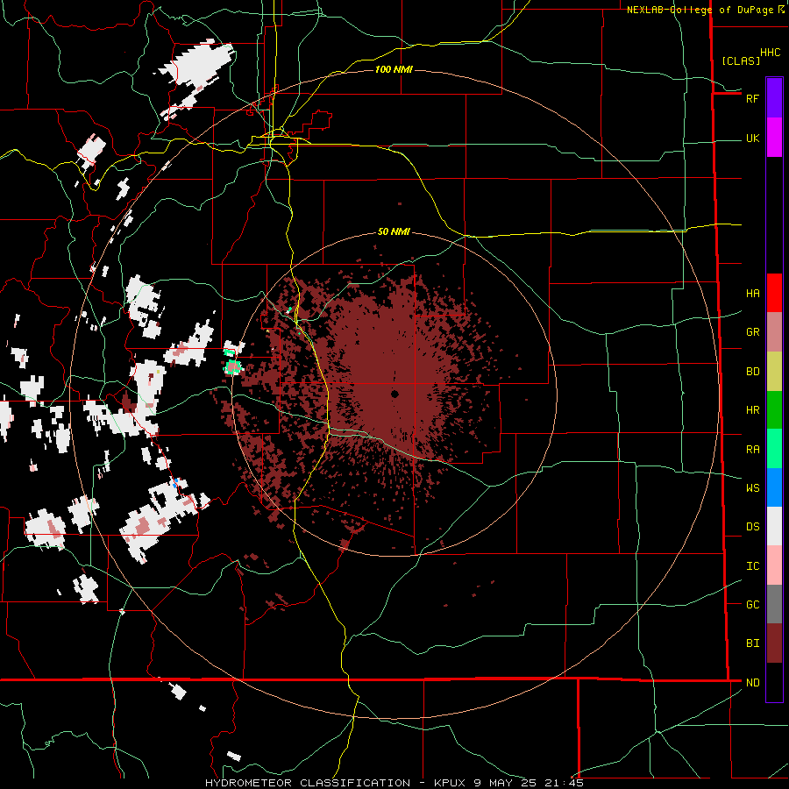This screenshot has width=789, height=789.
Task: Click the 'WS' legend label
Action: tap(752, 488)
